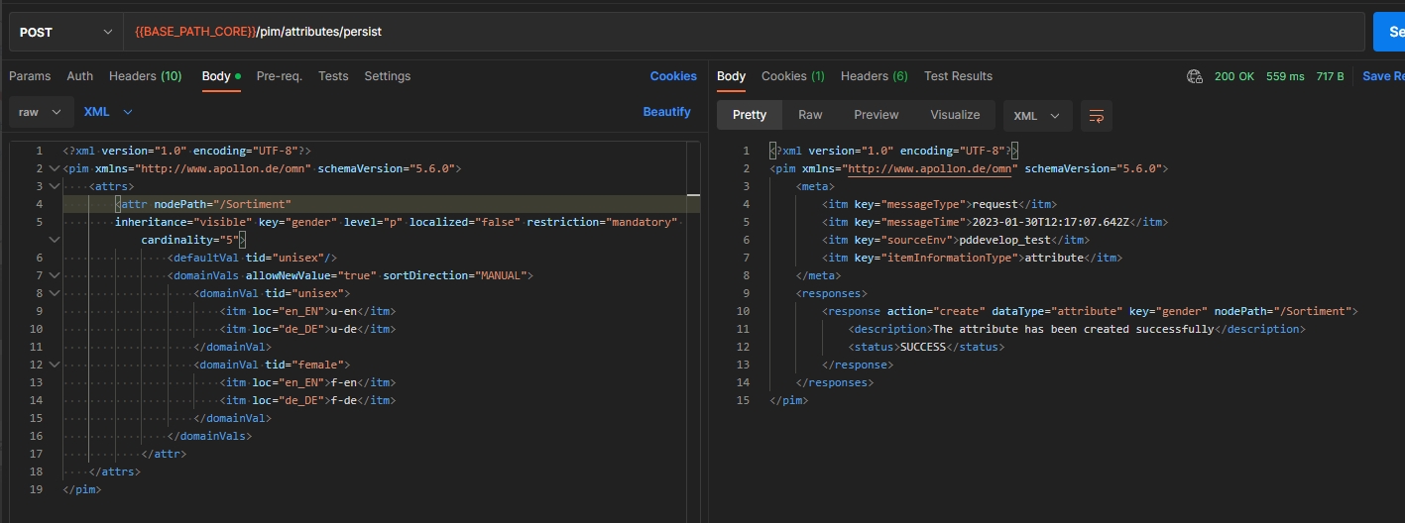Open the request body XML language dropdown
This screenshot has height=523, width=1405.
(107, 112)
